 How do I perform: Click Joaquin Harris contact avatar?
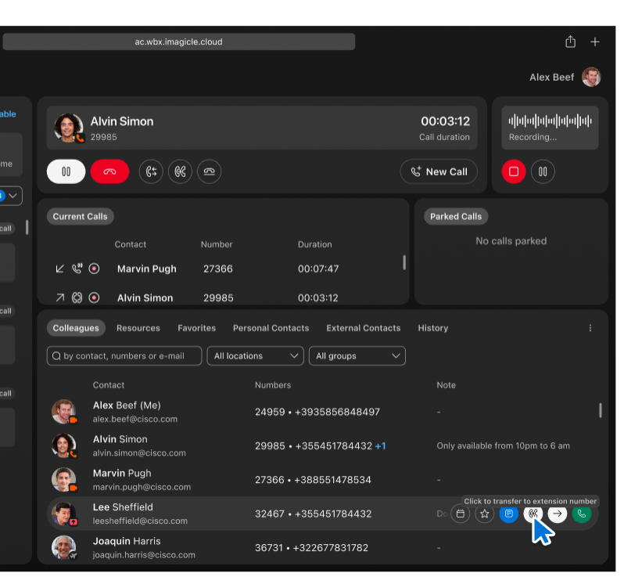[x=63, y=547]
